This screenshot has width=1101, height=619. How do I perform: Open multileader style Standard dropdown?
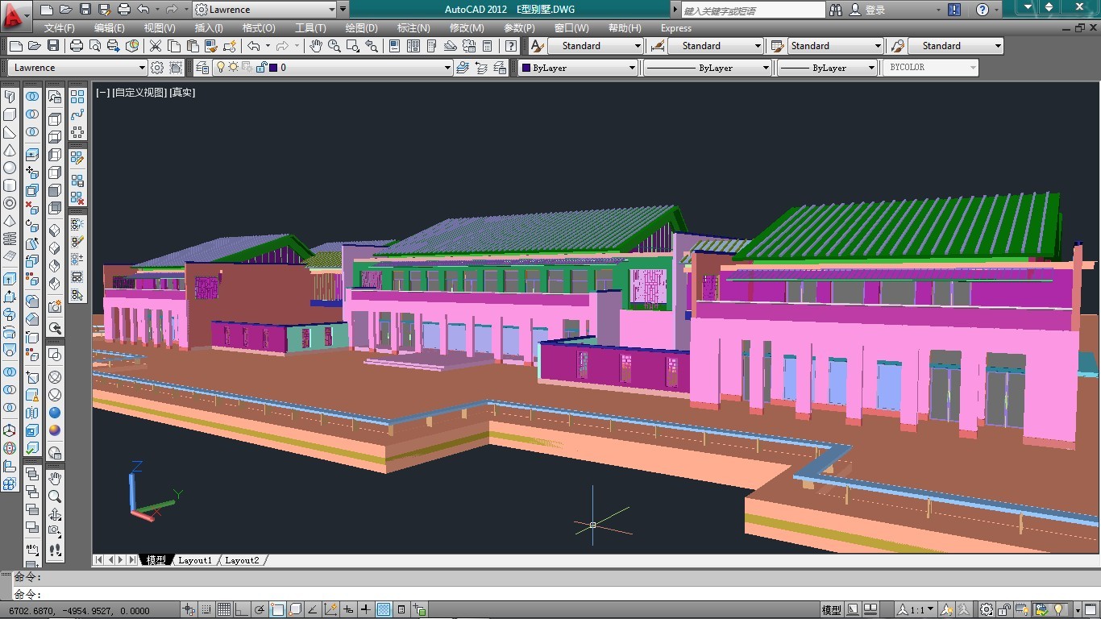tap(955, 46)
